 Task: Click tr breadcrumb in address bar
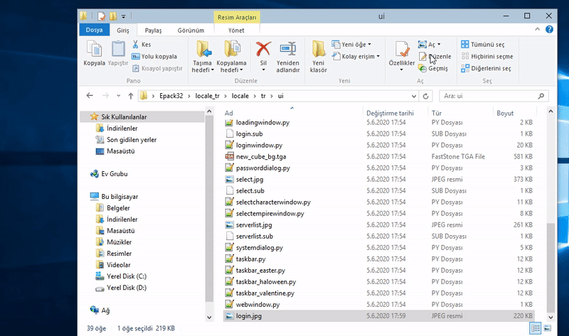click(263, 96)
